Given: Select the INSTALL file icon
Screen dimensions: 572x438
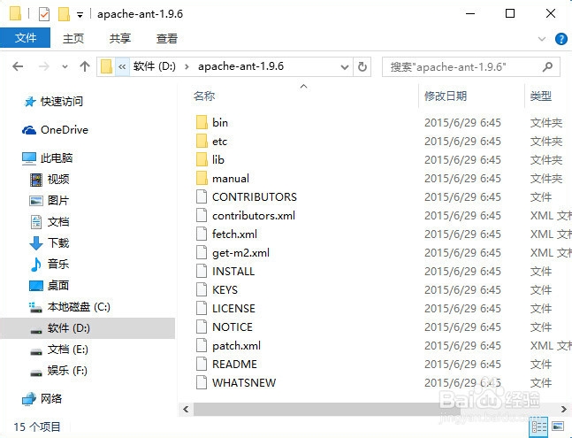Looking at the screenshot, I should coord(202,271).
